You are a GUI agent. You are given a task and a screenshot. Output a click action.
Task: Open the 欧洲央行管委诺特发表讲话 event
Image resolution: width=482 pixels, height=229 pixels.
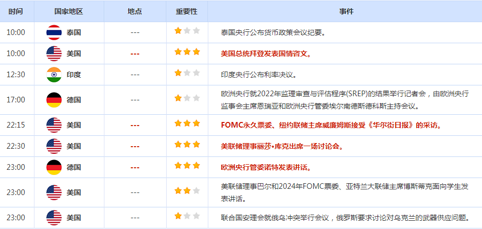tap(265, 167)
